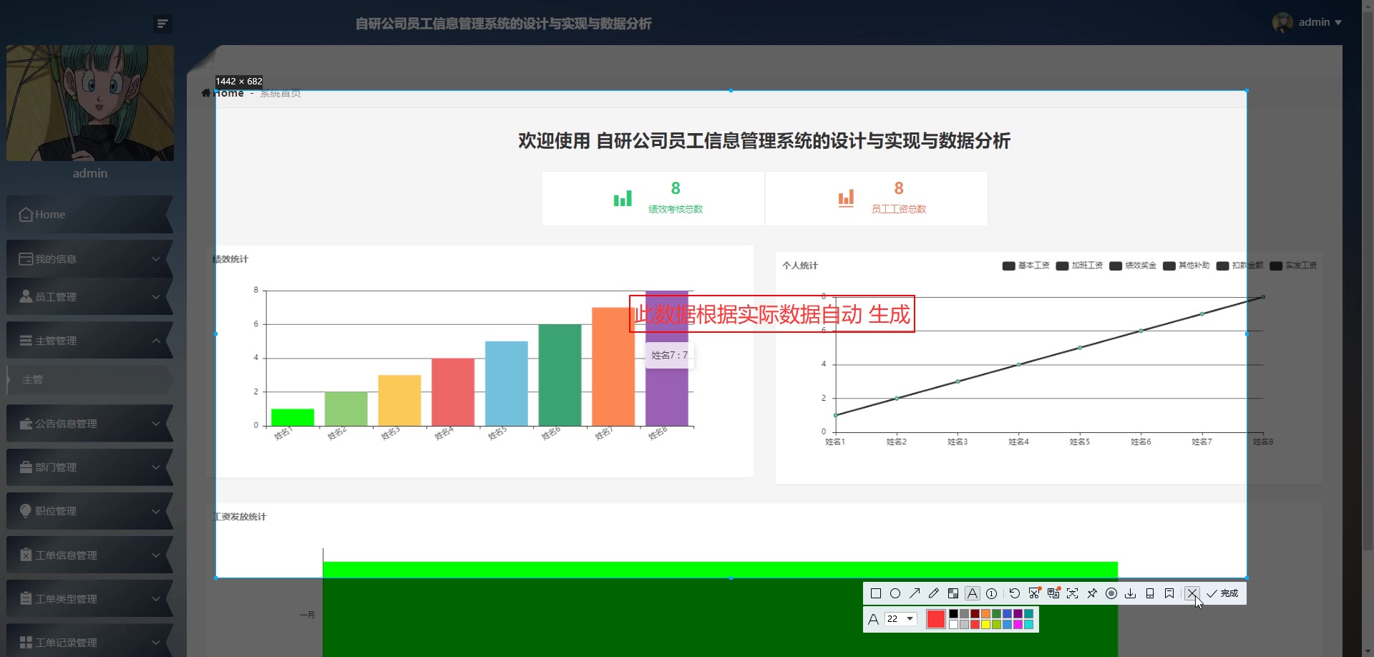Click the bookmark icon in the screenshot toolbar
The image size is (1374, 657).
pyautogui.click(x=1169, y=593)
